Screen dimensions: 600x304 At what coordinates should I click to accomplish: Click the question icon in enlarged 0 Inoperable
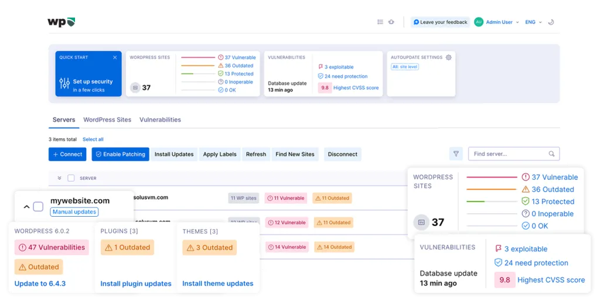pyautogui.click(x=526, y=214)
